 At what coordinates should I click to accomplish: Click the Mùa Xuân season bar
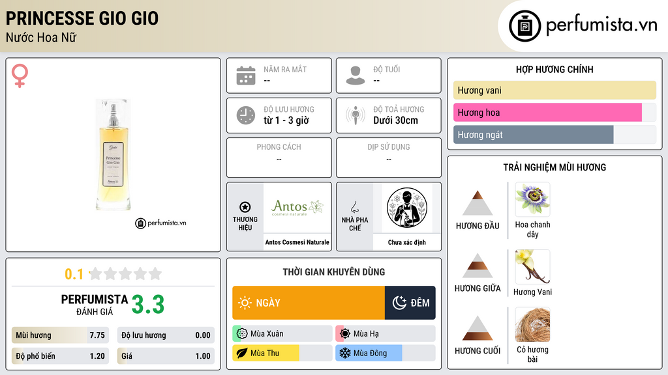[282, 334]
